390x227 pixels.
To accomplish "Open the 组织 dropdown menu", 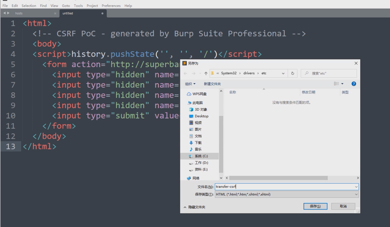I will coord(190,84).
